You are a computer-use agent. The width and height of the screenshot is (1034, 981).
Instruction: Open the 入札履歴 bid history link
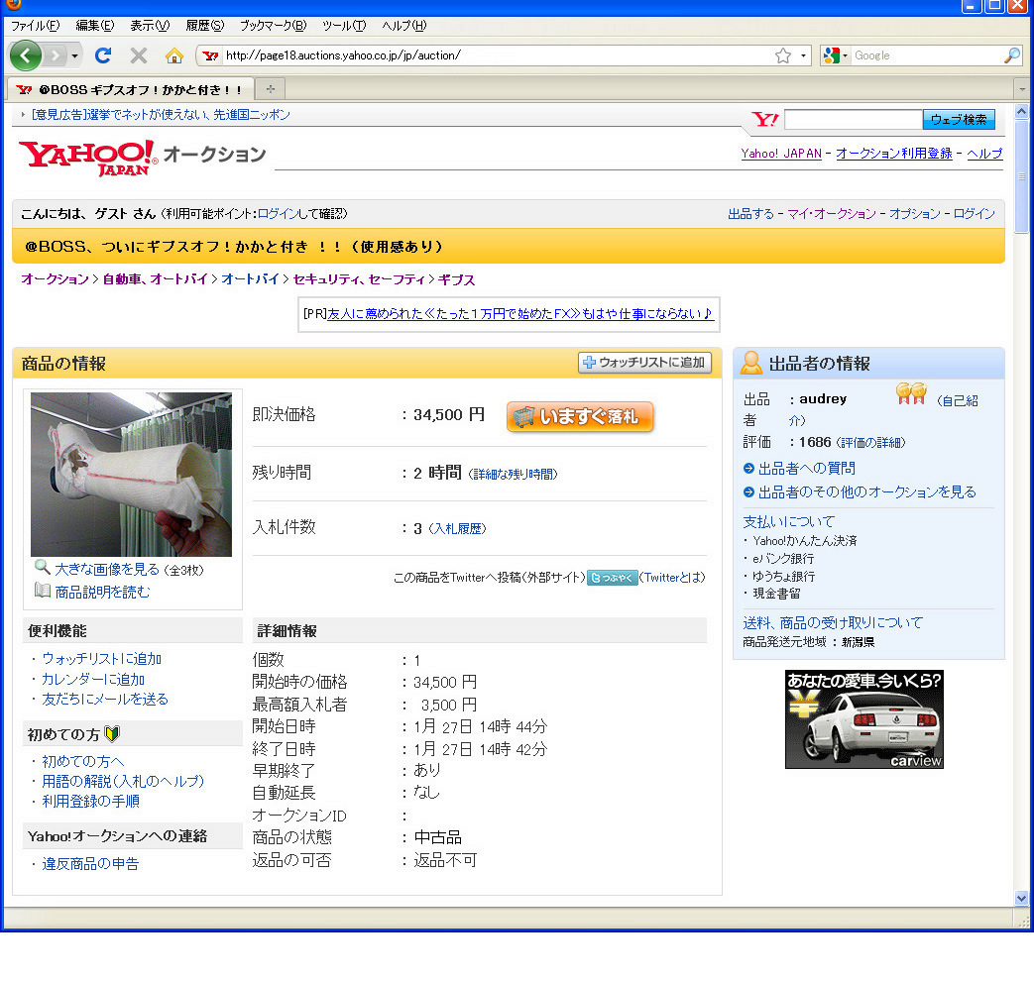[x=457, y=529]
